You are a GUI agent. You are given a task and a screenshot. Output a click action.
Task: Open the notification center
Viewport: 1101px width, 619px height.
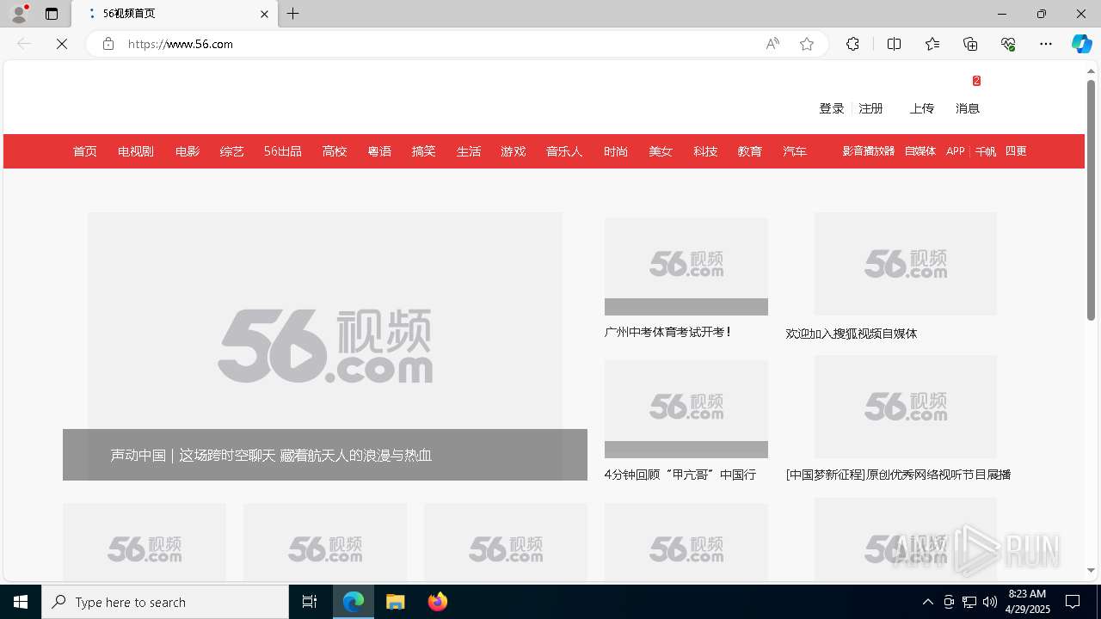click(x=1073, y=602)
